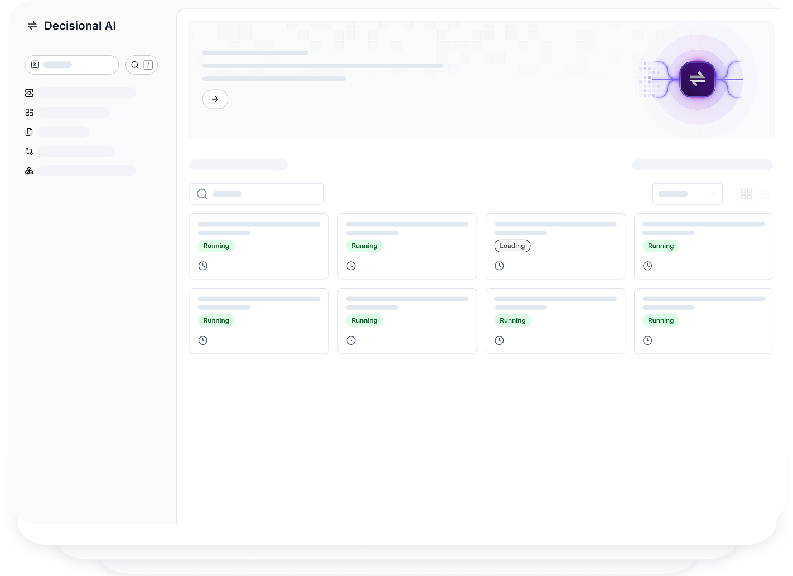Image resolution: width=793 pixels, height=576 pixels.
Task: Select the stacked documents icon in sidebar
Action: 29,132
